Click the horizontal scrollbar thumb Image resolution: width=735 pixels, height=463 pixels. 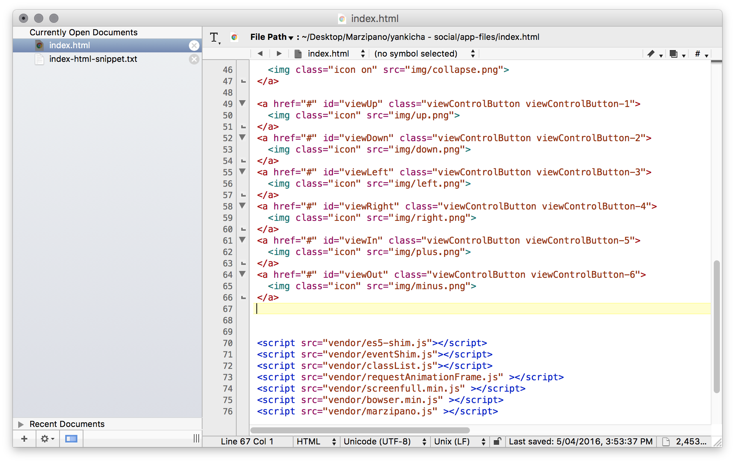360,430
